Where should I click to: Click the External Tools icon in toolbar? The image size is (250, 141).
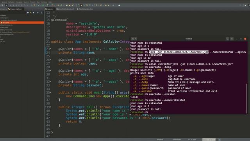point(52,5)
